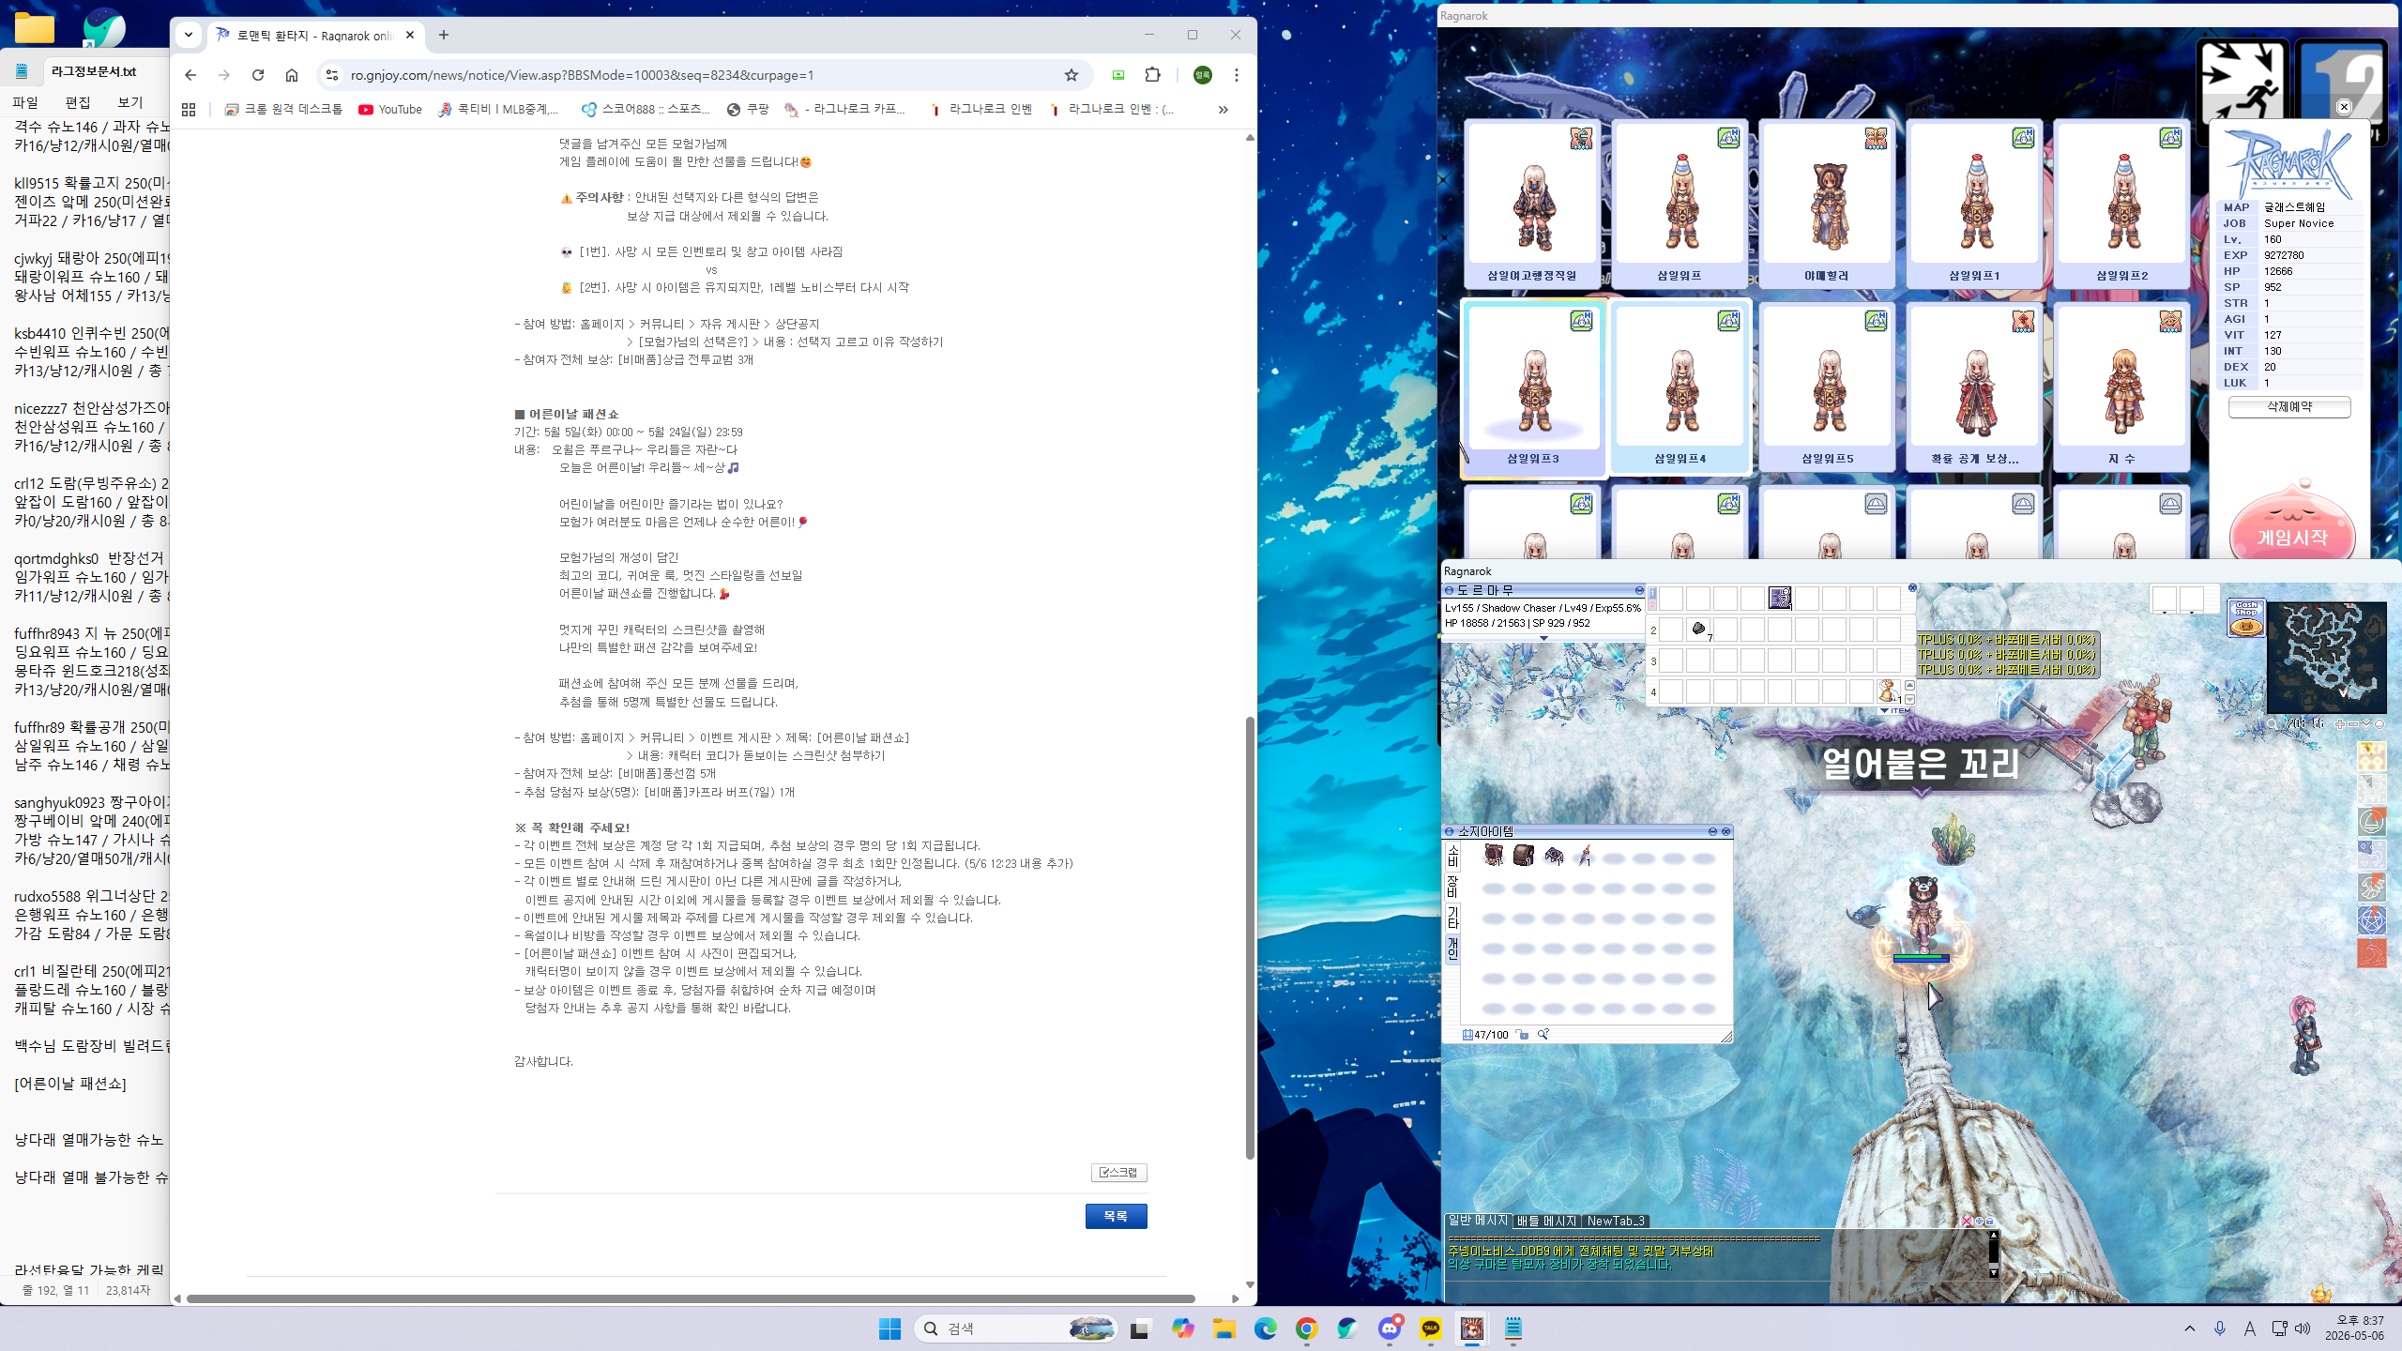Open the 파일 menu in Notepad
2402x1351 pixels.
point(25,102)
